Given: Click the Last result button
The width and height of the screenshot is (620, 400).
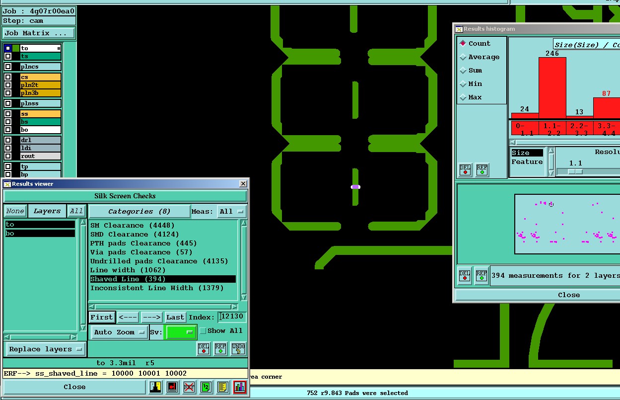Looking at the screenshot, I should [175, 317].
